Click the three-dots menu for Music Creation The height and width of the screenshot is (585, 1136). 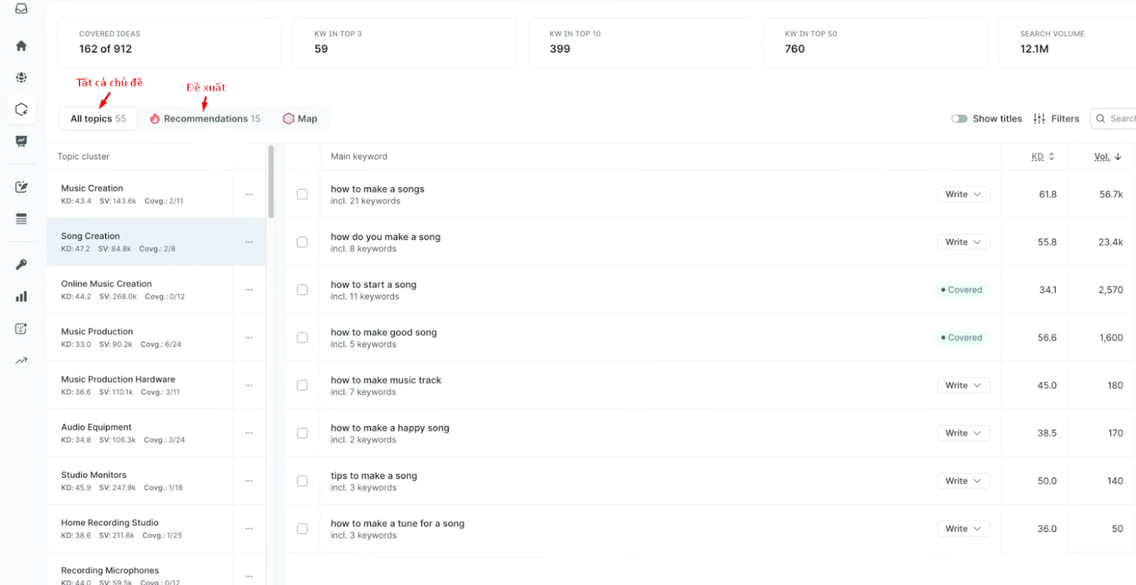click(x=249, y=194)
